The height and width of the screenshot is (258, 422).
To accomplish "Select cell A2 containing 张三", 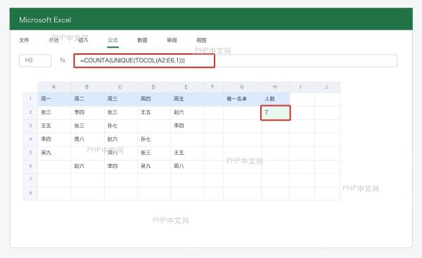I will (54, 112).
